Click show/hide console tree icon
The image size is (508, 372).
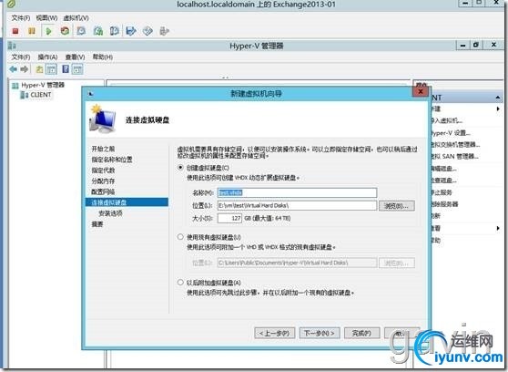[51, 69]
